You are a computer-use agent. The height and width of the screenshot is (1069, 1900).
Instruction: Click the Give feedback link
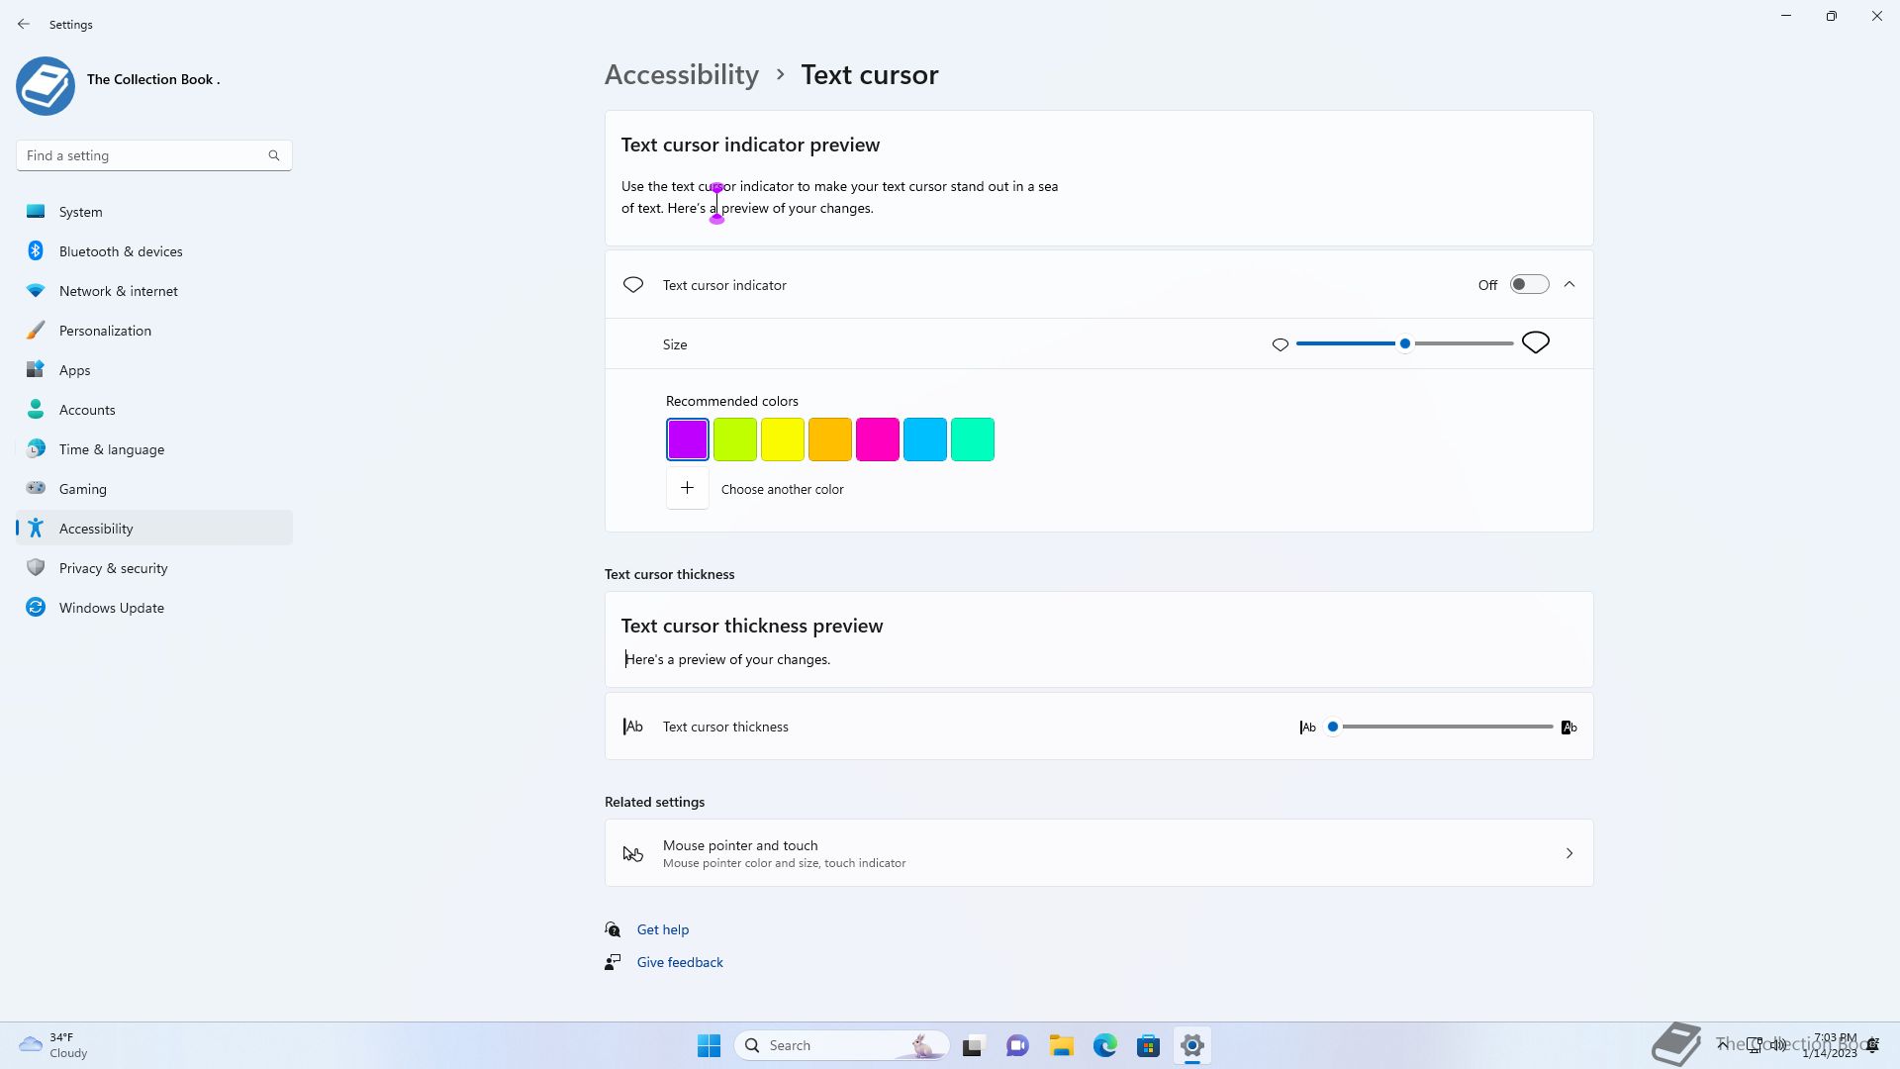[679, 962]
